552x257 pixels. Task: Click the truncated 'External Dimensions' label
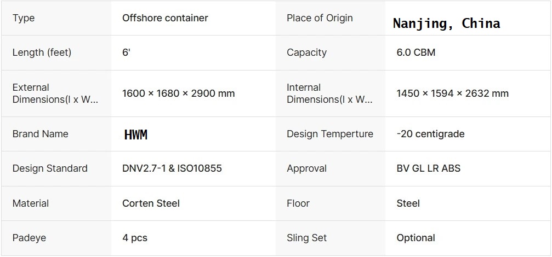click(x=55, y=94)
